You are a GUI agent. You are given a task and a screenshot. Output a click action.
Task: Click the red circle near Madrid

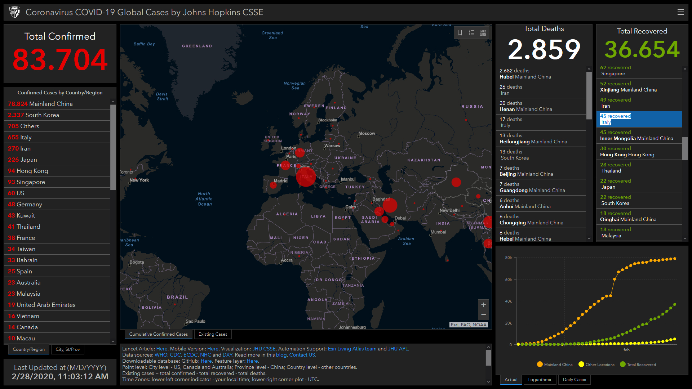(273, 185)
